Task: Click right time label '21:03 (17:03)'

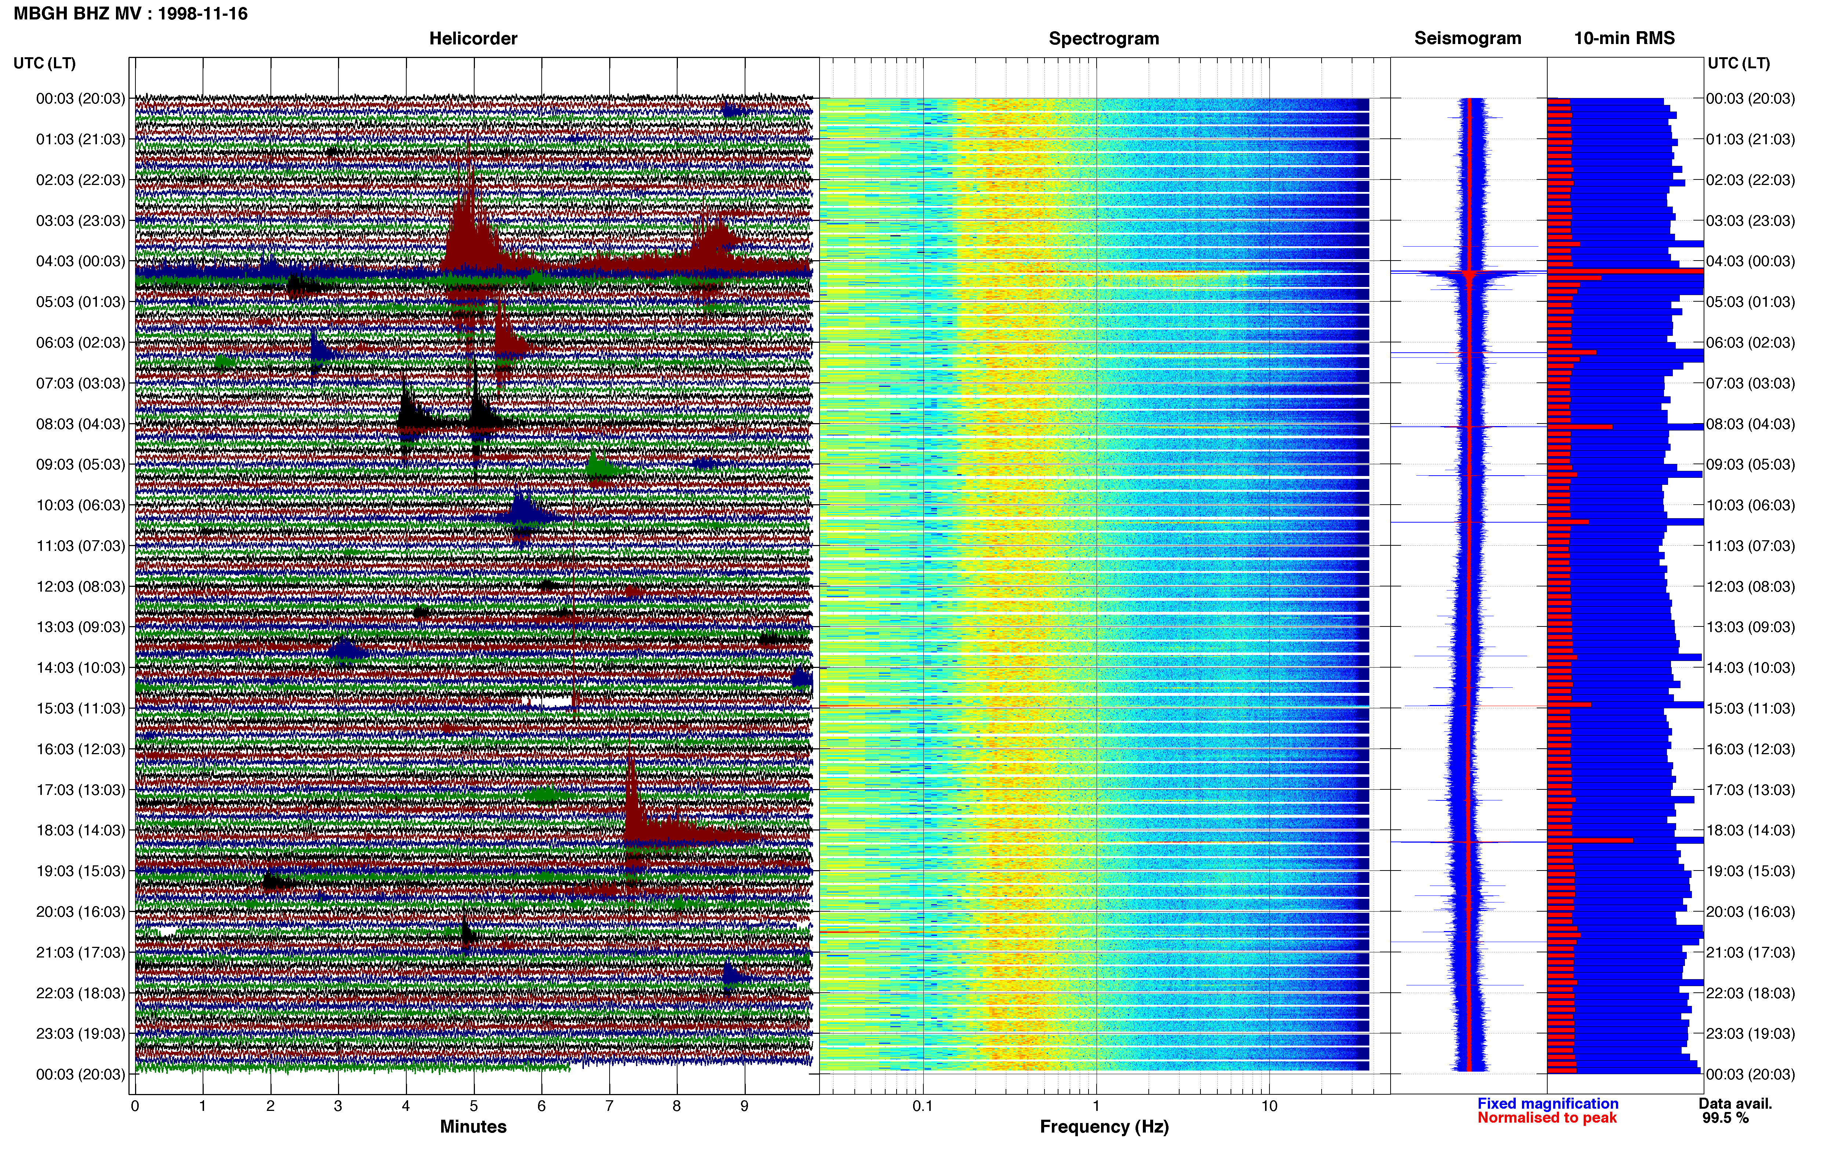Action: [1751, 952]
